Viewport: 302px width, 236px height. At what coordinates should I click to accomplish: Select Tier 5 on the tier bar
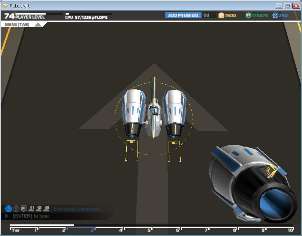[x=138, y=230]
